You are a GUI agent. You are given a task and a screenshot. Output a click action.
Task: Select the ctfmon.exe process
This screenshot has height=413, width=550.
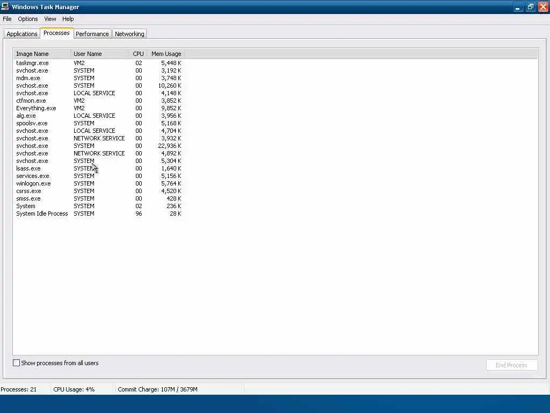pyautogui.click(x=99, y=101)
